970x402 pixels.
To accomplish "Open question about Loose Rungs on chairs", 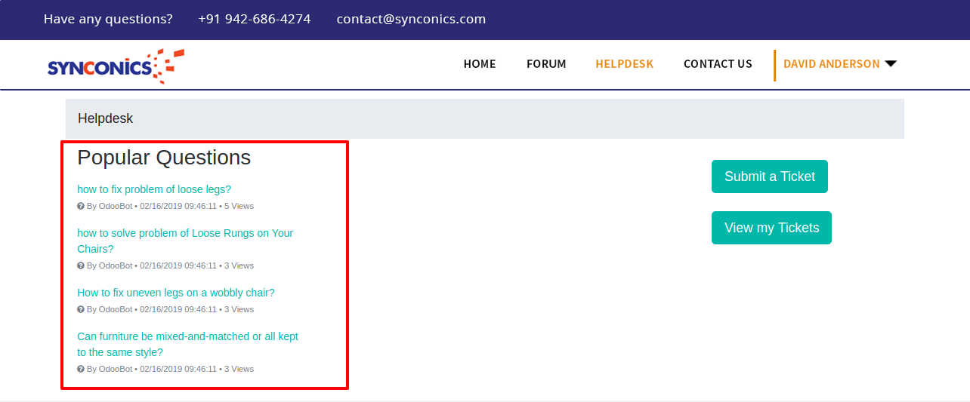I will pyautogui.click(x=185, y=241).
